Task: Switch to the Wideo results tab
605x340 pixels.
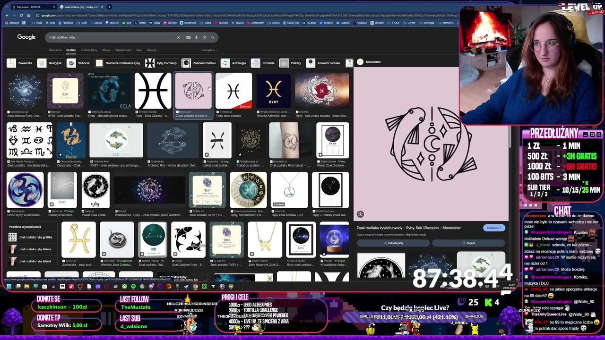Action: pos(106,50)
